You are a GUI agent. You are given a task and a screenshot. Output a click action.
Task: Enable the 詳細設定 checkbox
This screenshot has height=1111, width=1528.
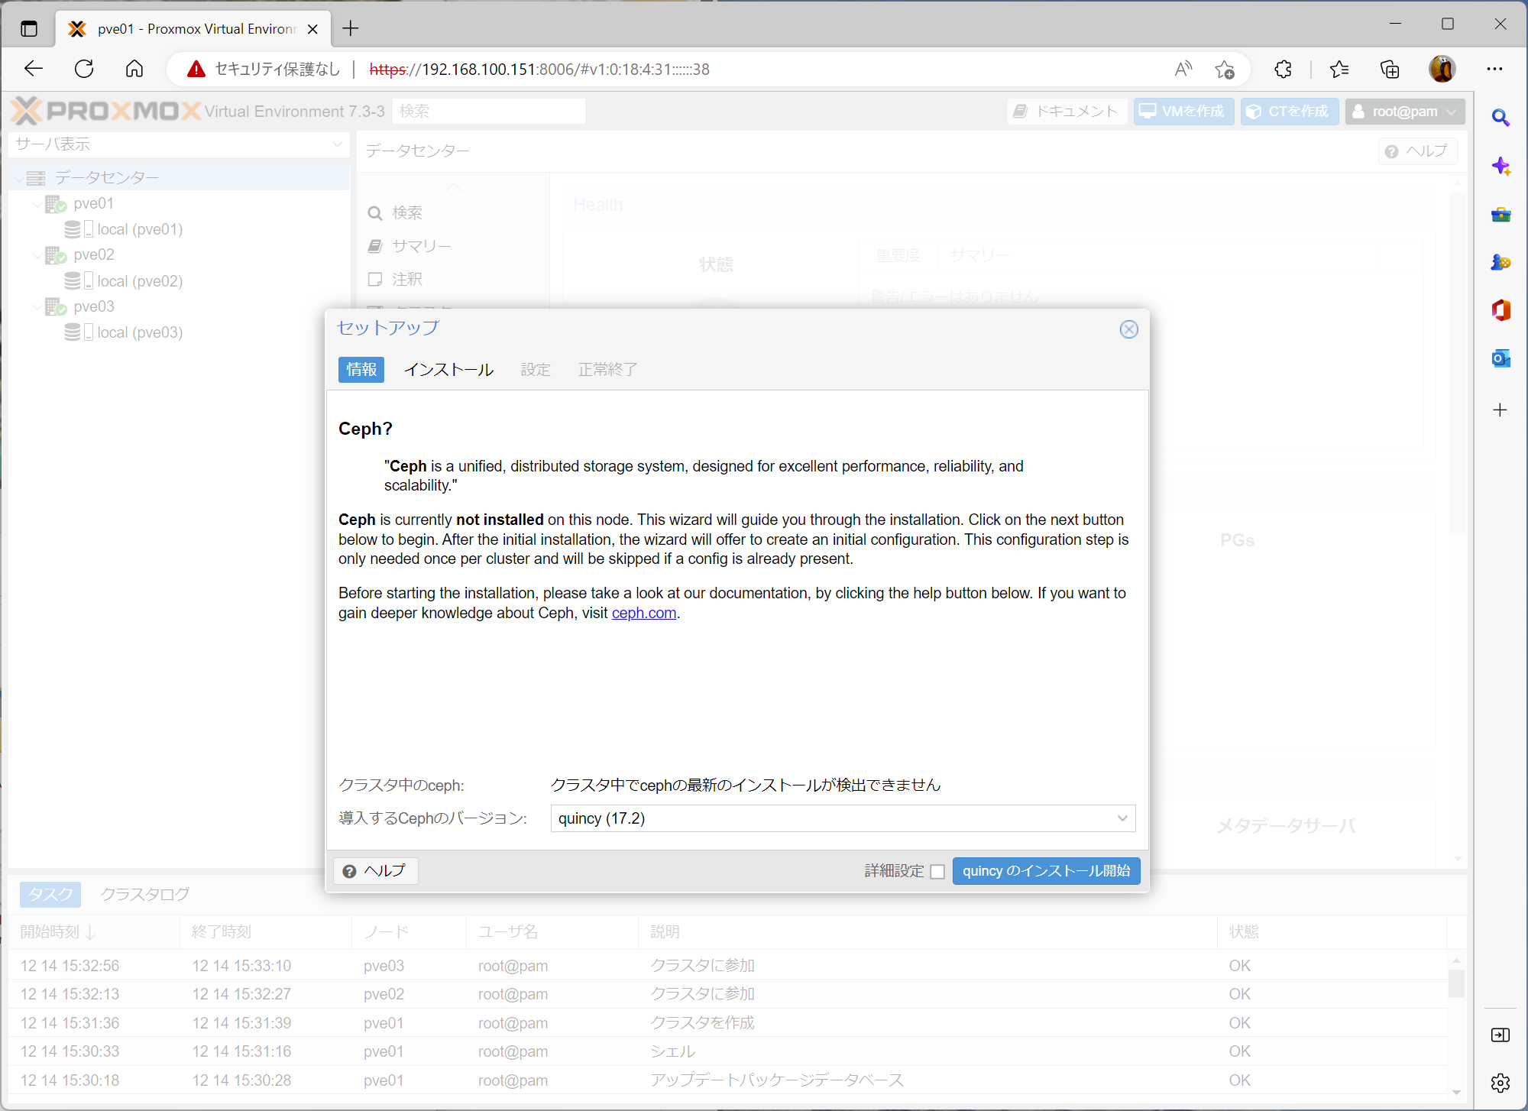(937, 872)
